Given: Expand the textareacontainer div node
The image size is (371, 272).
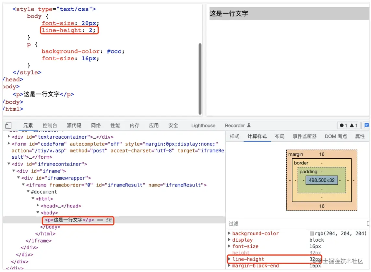Looking at the screenshot, I should 9,136.
